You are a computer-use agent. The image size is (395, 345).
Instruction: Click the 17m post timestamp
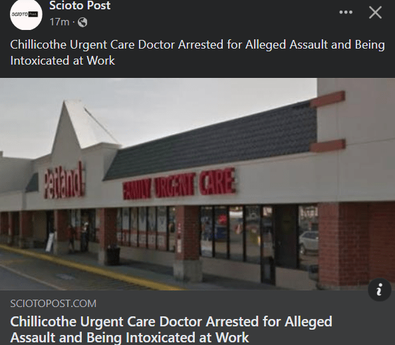[59, 22]
